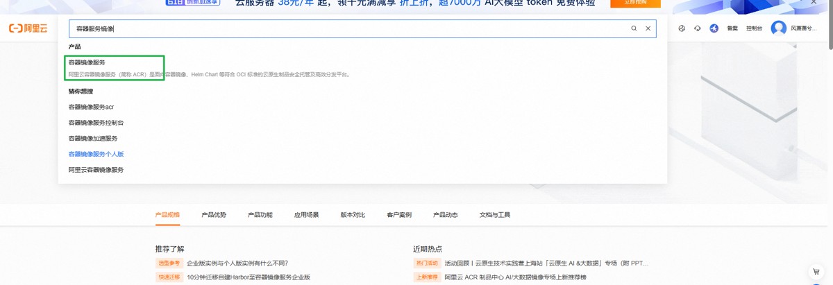Choose suggestion 容器镜像服务acr
833x285 pixels.
91,107
